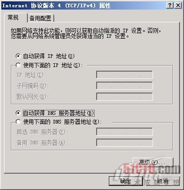
Task: Confirm with the 确定 button
Action: point(126,181)
